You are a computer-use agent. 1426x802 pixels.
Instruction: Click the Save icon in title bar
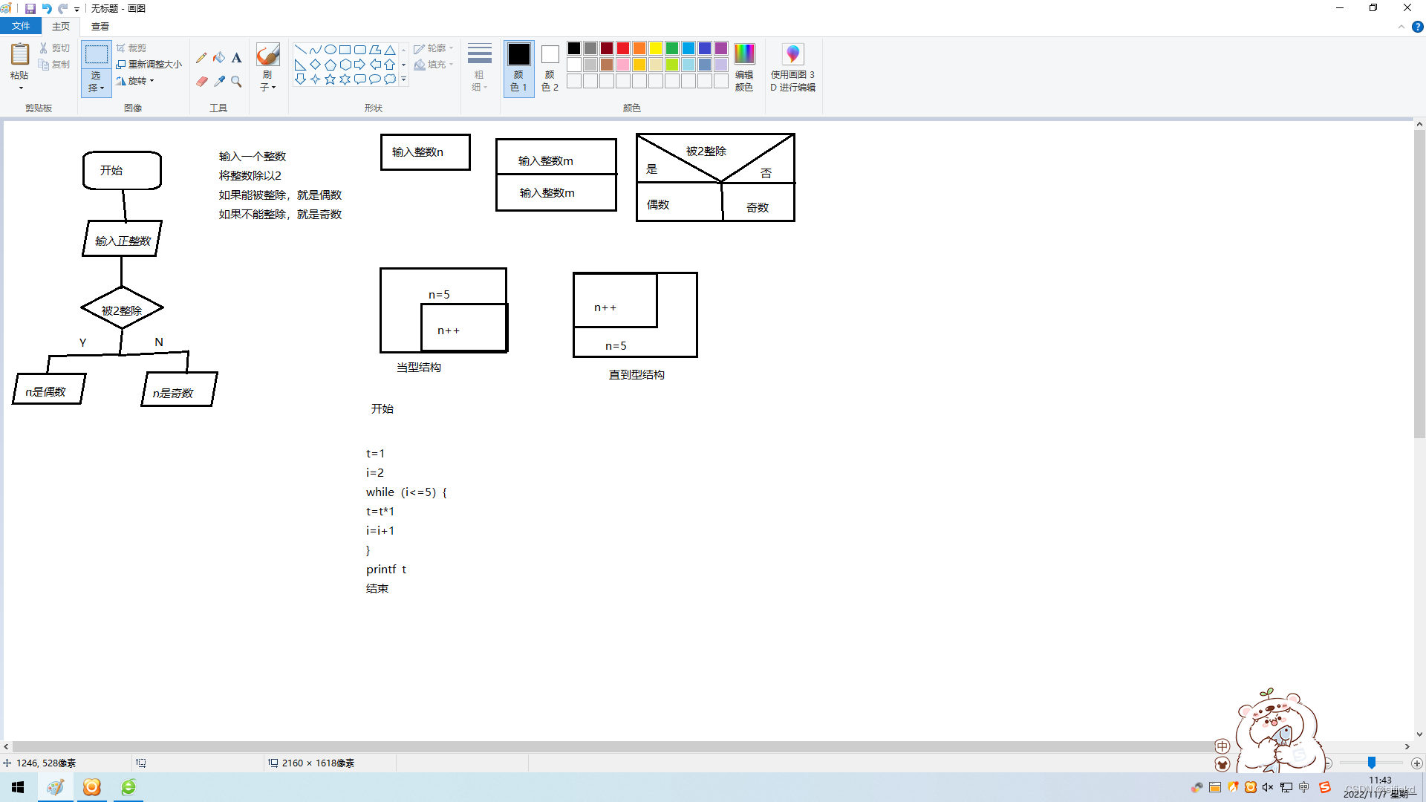(30, 9)
